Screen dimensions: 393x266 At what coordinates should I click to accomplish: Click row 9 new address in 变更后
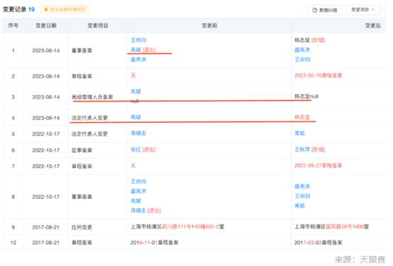[x=332, y=227]
